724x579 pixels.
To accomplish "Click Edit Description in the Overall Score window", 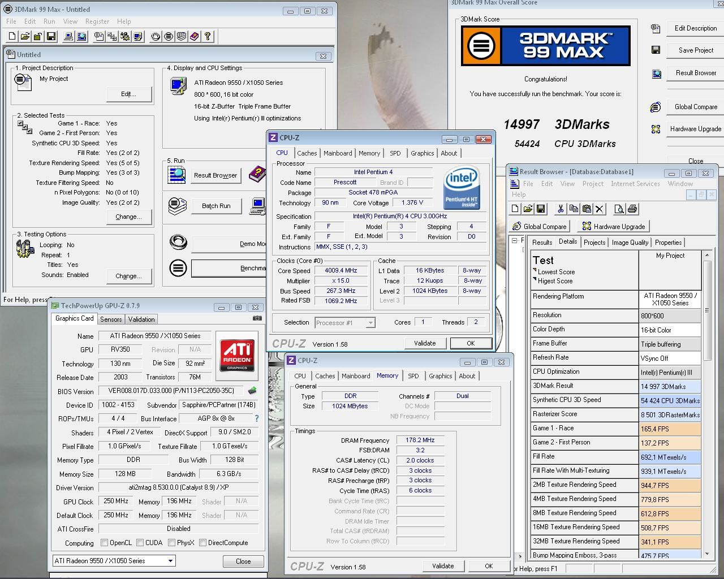I will tap(696, 28).
